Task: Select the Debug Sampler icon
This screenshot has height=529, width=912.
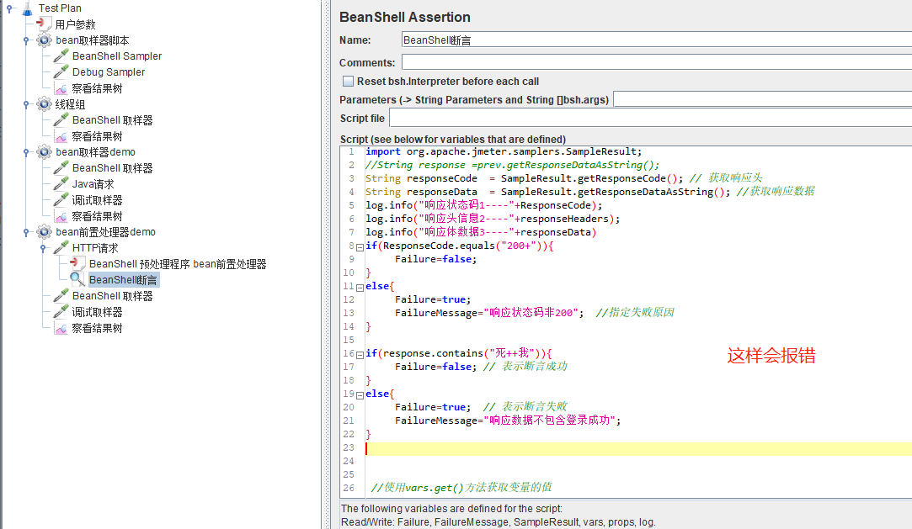Action: [61, 71]
